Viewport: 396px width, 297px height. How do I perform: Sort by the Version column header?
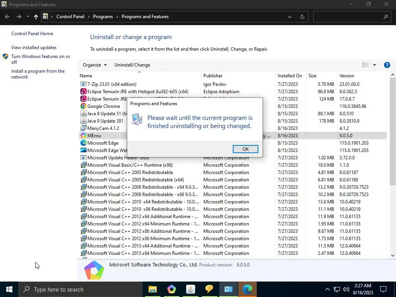362,75
